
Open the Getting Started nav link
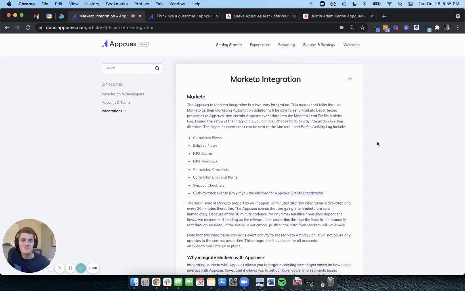228,45
